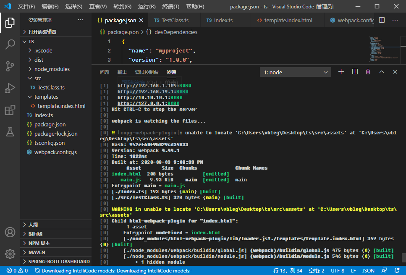Expand the .vscode folder
The width and height of the screenshot is (406, 275).
point(56,50)
